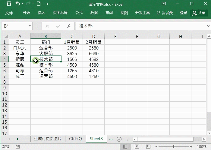This screenshot has height=150, width=211.
Task: Select column A header
Action: [20, 36]
